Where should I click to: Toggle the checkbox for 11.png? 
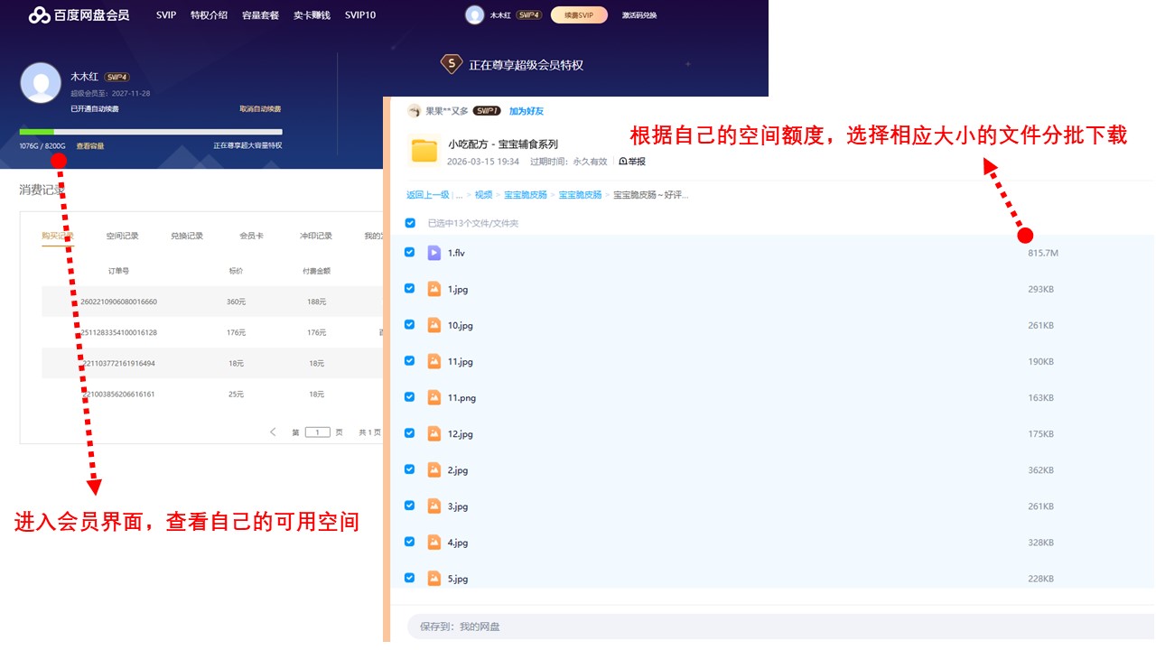[x=410, y=397]
